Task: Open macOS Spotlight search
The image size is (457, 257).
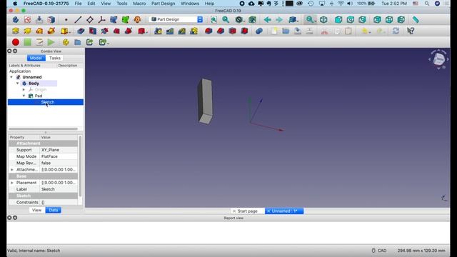Action: click(427, 4)
